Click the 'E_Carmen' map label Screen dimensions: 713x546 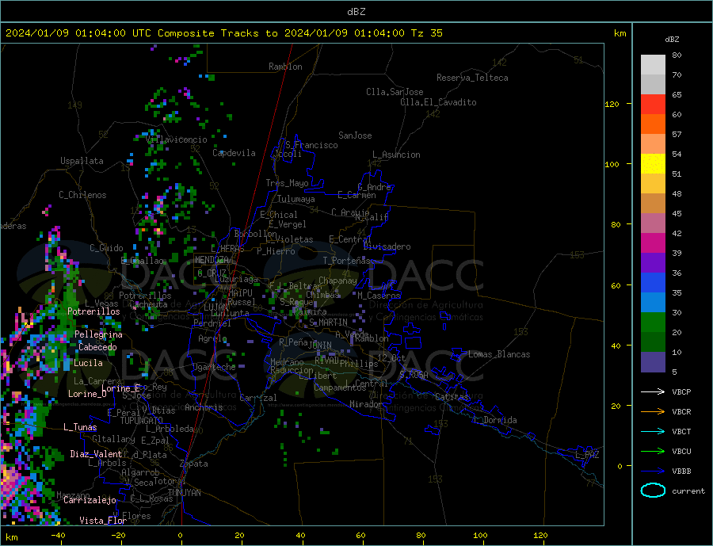tap(357, 195)
